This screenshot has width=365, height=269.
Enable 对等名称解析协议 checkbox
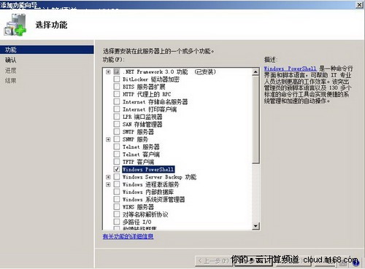[x=117, y=214]
